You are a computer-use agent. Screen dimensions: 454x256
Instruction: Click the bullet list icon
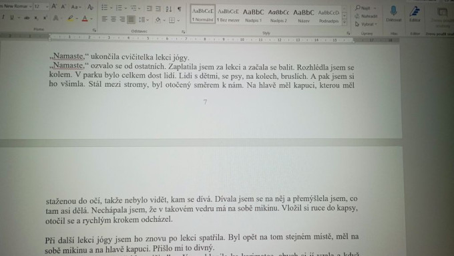tap(105, 8)
